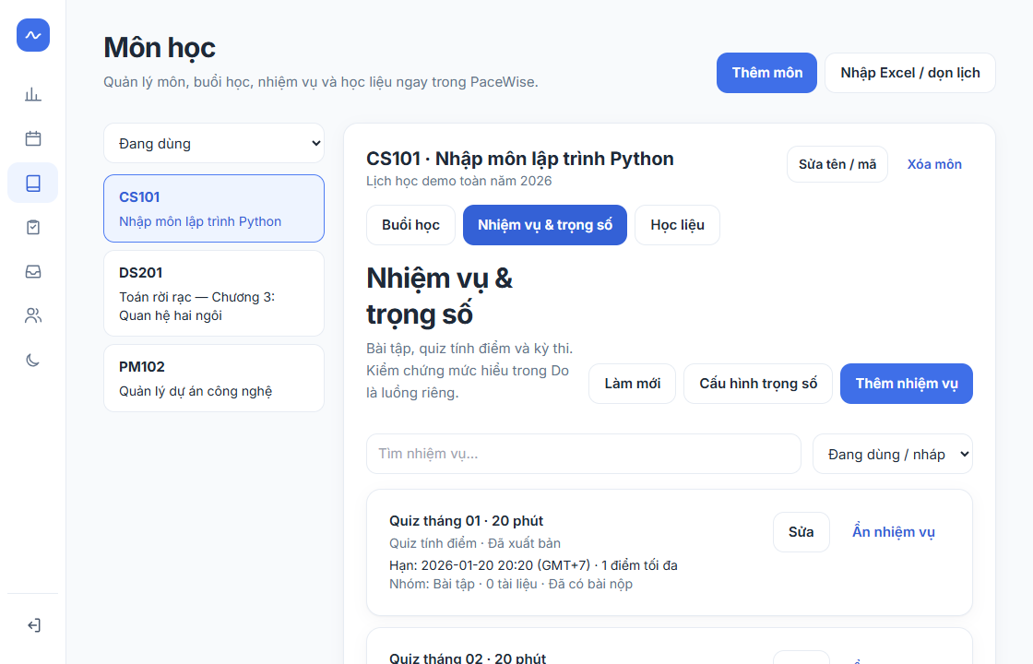Image resolution: width=1033 pixels, height=664 pixels.
Task: Click the 'Quiz tháng 02 · 20 phút' title
Action: pos(468,658)
